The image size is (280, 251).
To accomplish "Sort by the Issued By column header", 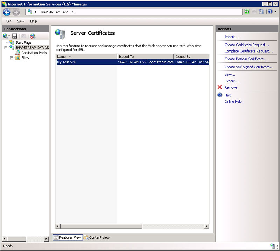I will coord(191,57).
